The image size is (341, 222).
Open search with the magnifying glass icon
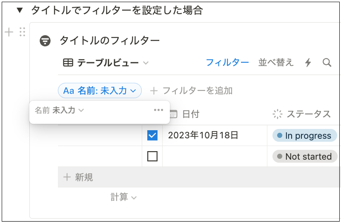point(327,63)
